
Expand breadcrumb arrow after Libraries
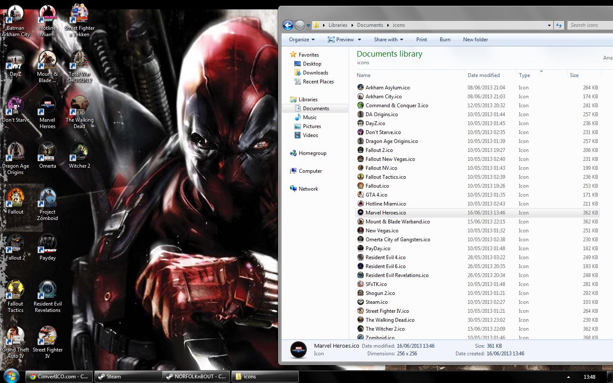click(x=352, y=25)
